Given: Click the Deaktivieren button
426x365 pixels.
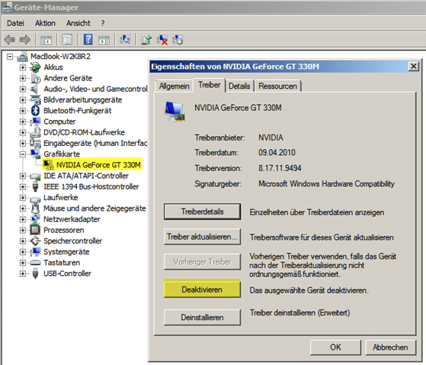Looking at the screenshot, I should pos(202,290).
